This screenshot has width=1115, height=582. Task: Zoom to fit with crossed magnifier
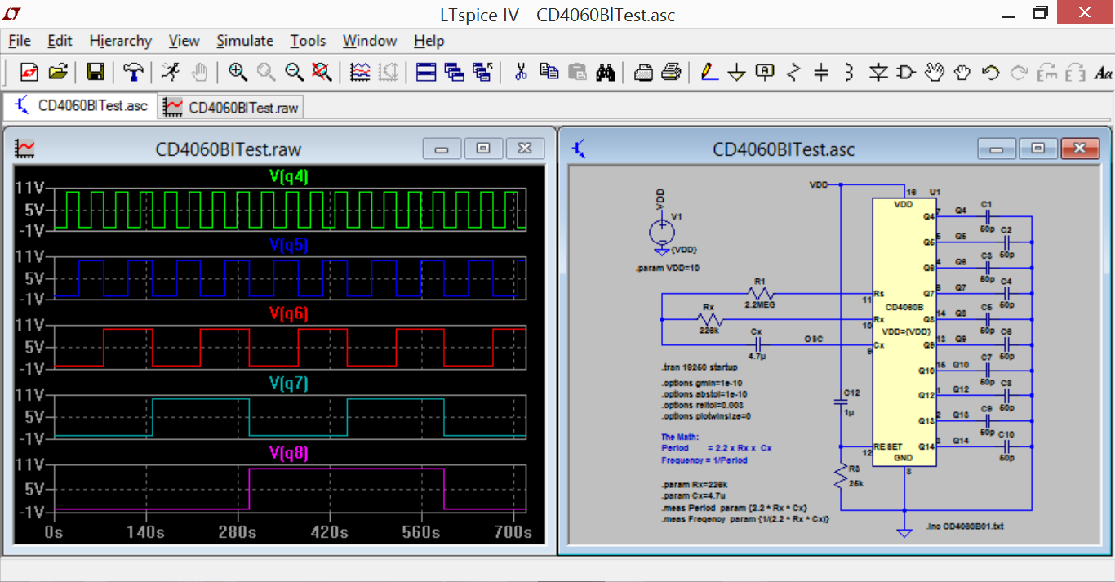322,73
